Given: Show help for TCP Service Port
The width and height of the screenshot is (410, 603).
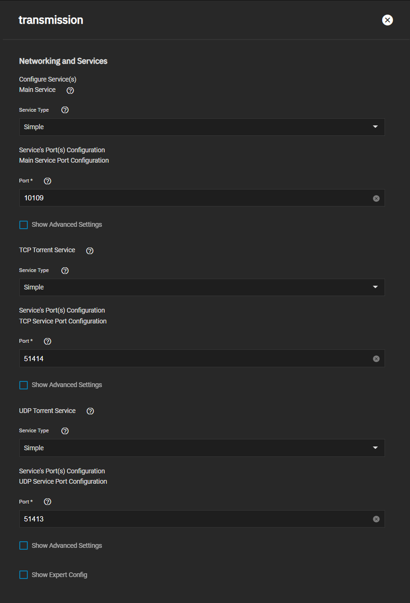Looking at the screenshot, I should tap(47, 341).
